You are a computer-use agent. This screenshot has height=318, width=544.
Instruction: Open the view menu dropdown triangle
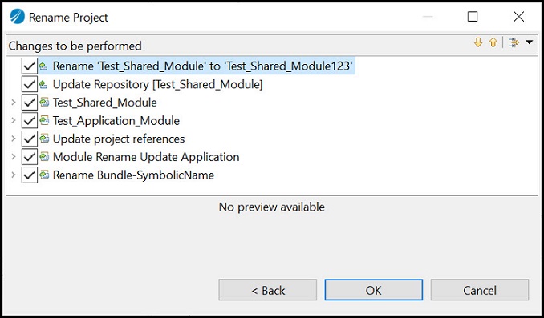[529, 42]
